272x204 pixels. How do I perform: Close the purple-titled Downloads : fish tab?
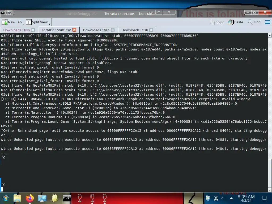coord(33,30)
